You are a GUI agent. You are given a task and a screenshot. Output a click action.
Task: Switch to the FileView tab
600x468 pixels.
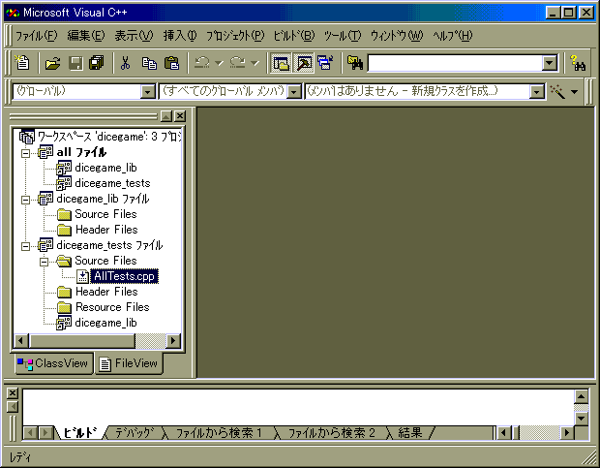[129, 363]
